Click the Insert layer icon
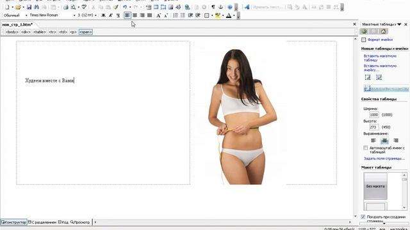The image size is (410, 230). coord(163,7)
